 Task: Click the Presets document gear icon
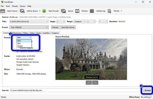(x=109, y=11)
